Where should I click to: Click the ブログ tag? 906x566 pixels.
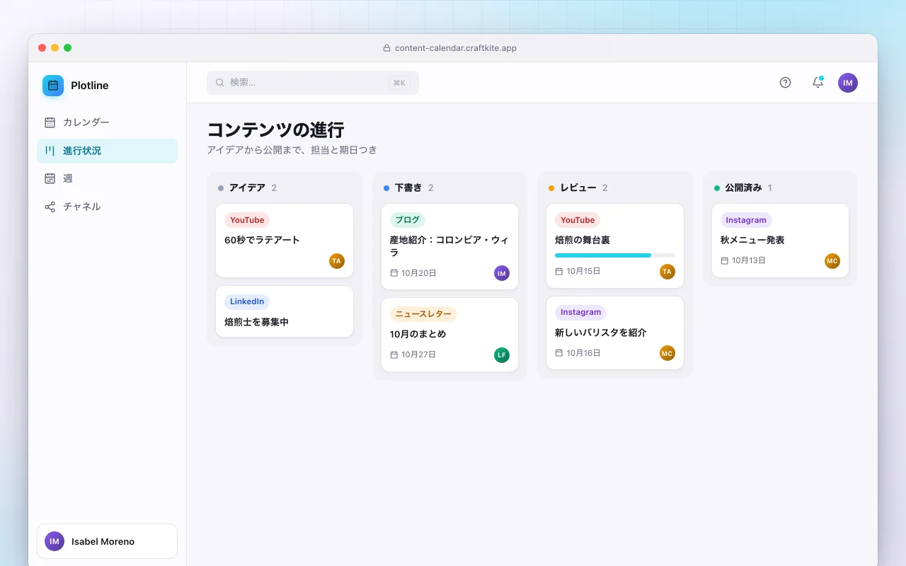coord(408,220)
